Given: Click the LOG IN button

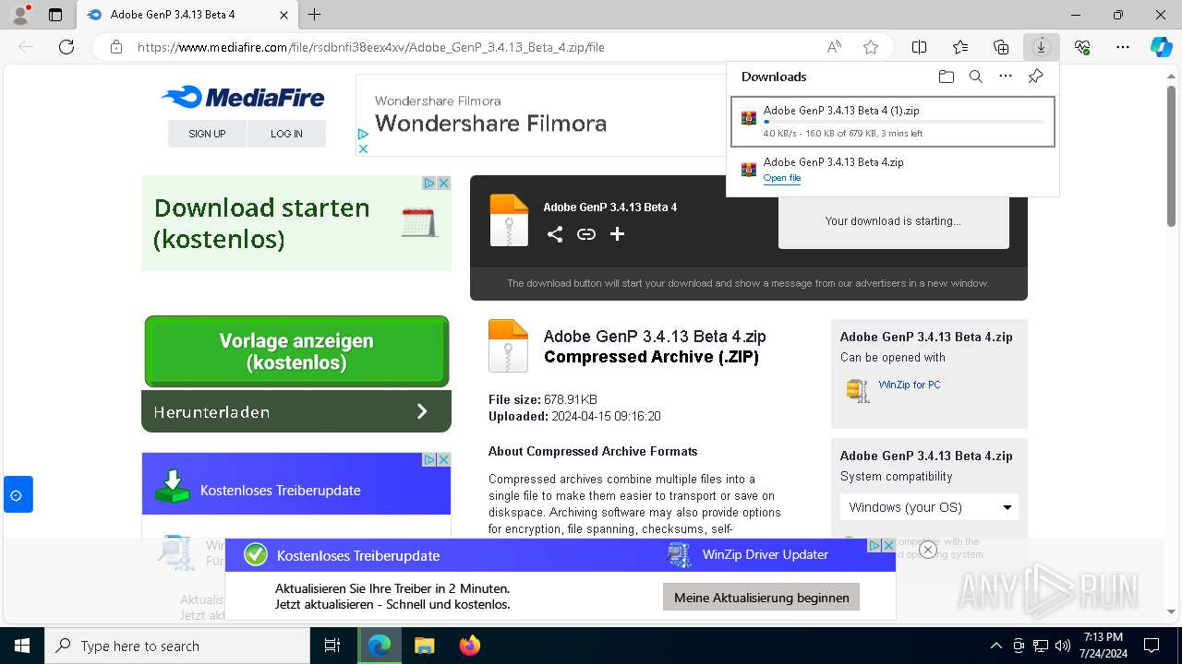Looking at the screenshot, I should (286, 134).
